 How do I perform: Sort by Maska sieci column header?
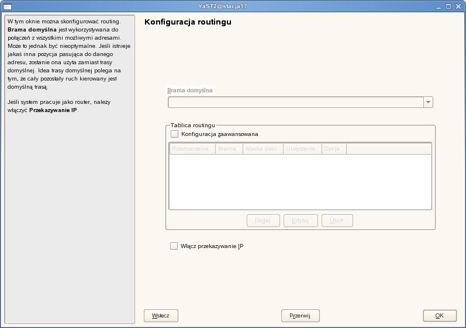click(x=263, y=149)
